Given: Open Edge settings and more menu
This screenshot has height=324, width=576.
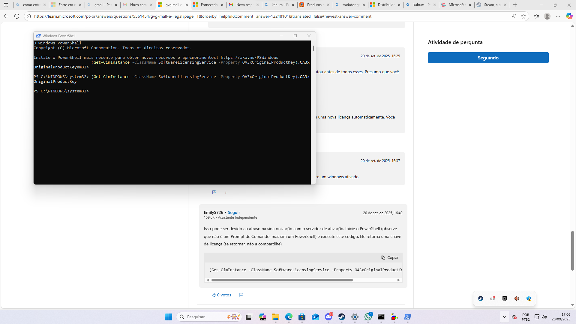Looking at the screenshot, I should coord(558,16).
